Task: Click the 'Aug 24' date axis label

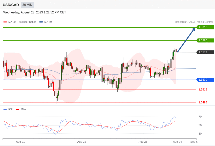Action: coord(177,142)
